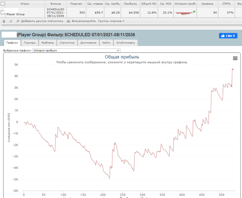The height and width of the screenshot is (198, 242).
Task: Open the Выбранные графики combo box
Action: pyautogui.click(x=76, y=51)
